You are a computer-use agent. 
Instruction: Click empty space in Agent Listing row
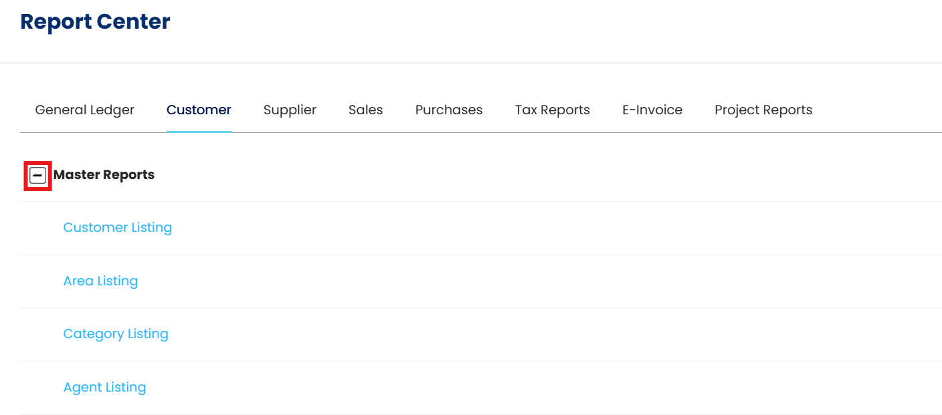point(535,388)
